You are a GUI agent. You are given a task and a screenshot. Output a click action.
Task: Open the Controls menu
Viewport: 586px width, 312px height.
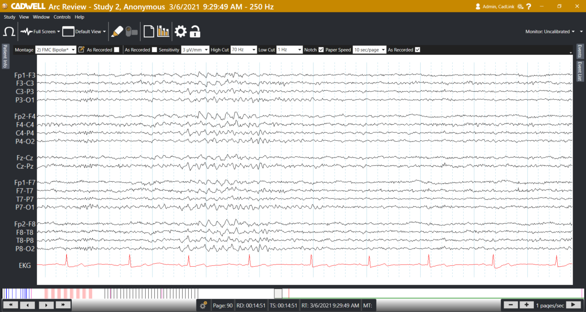62,17
